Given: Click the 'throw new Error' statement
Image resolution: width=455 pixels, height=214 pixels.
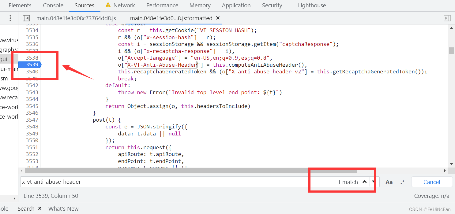Looking at the screenshot, I should (142, 92).
